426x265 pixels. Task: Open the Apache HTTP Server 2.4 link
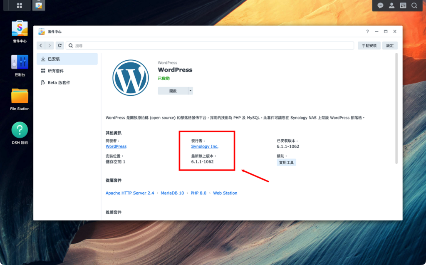(130, 193)
